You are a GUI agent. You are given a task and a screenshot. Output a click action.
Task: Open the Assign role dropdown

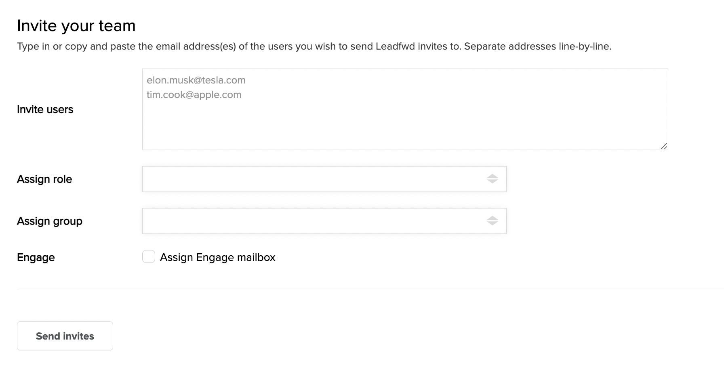[315, 179]
